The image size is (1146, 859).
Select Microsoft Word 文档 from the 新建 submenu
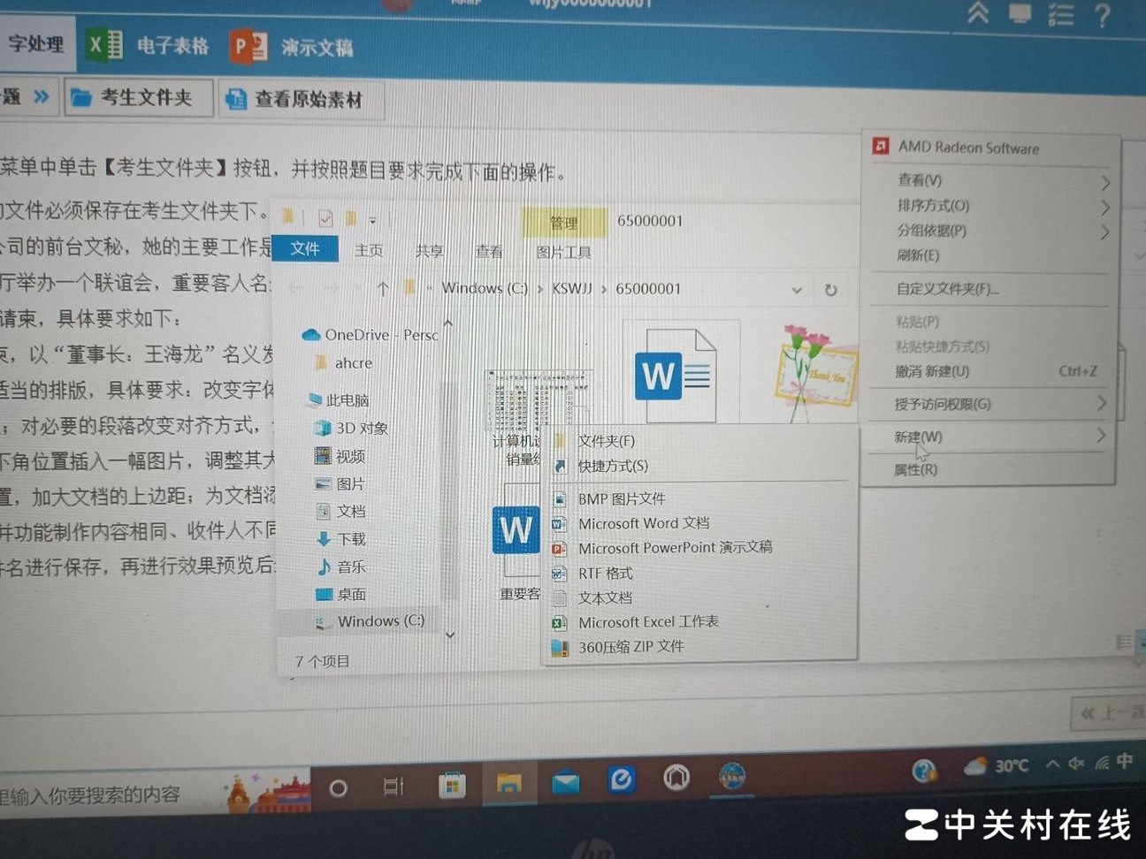643,523
